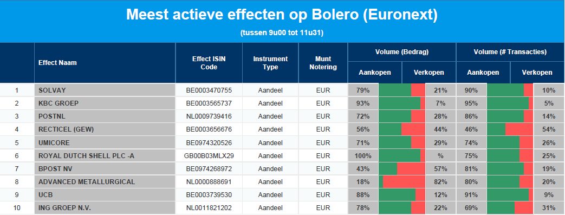Click SOLVAY's Bedrag buy/sell bar
The width and height of the screenshot is (565, 215).
[402, 90]
